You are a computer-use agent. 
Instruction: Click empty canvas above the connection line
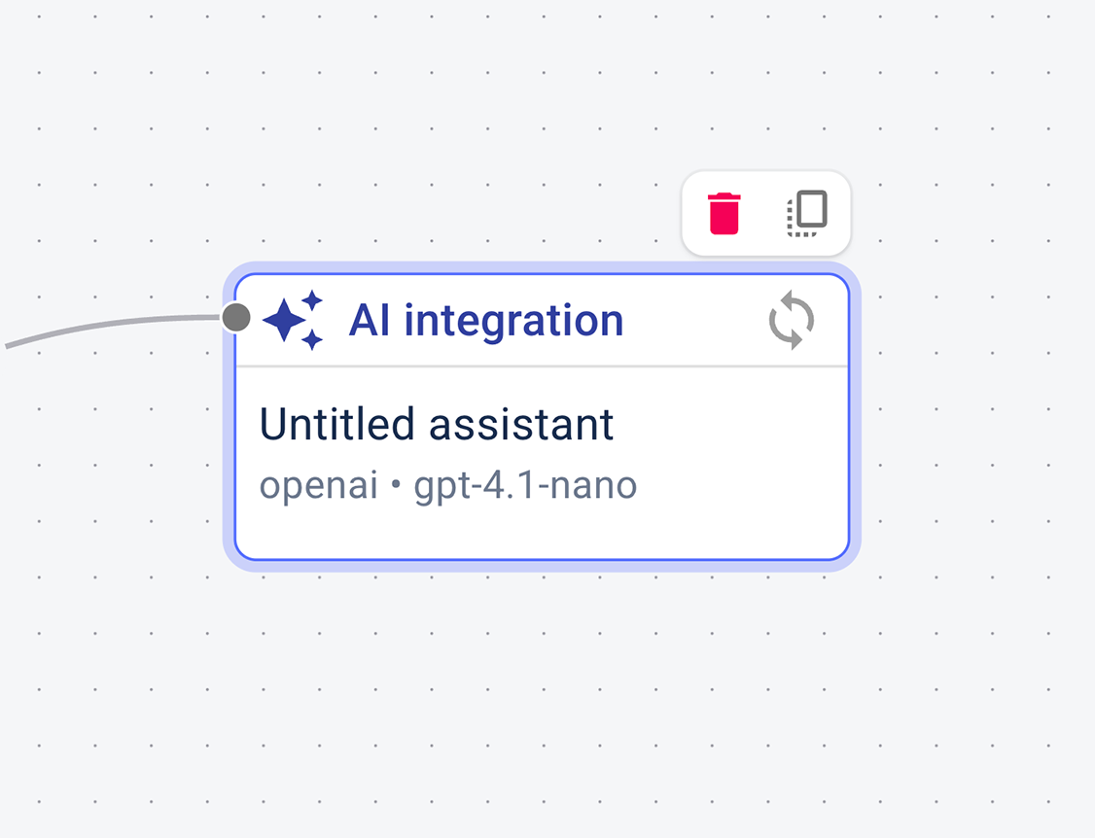click(x=117, y=194)
